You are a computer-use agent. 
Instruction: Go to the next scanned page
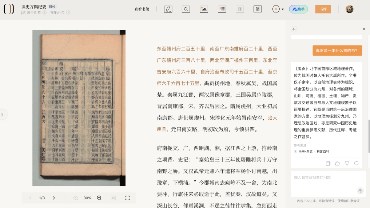(x=54, y=198)
